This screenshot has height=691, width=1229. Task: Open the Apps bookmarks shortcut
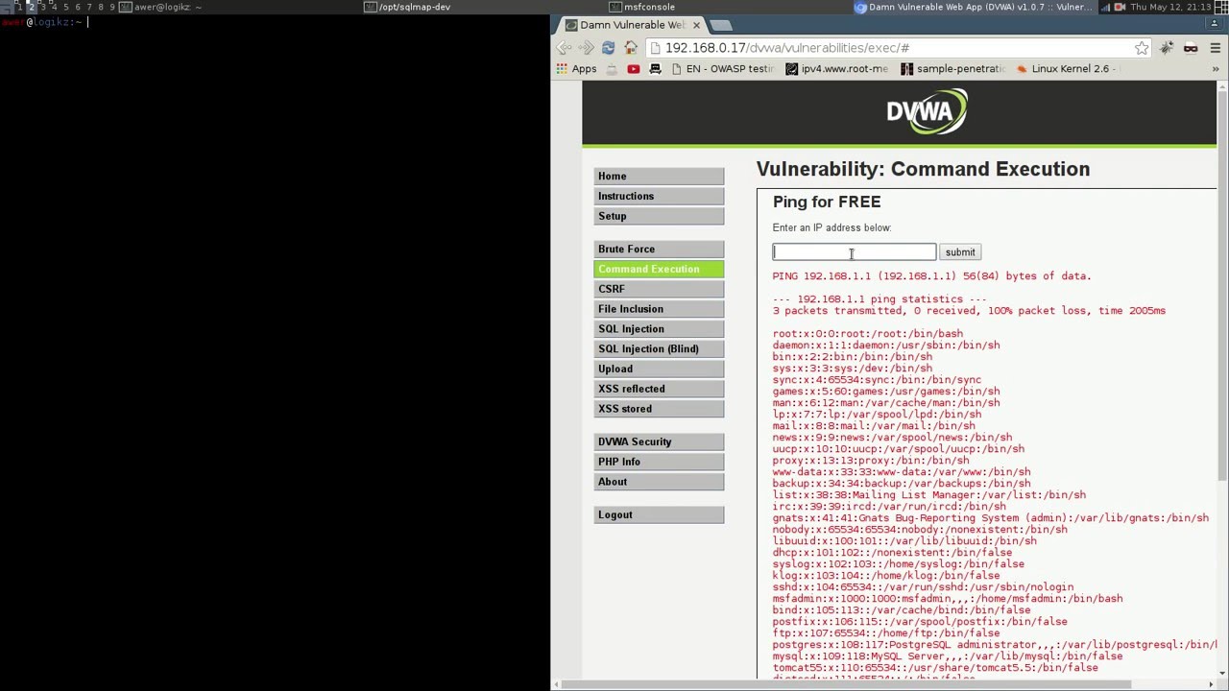click(576, 69)
